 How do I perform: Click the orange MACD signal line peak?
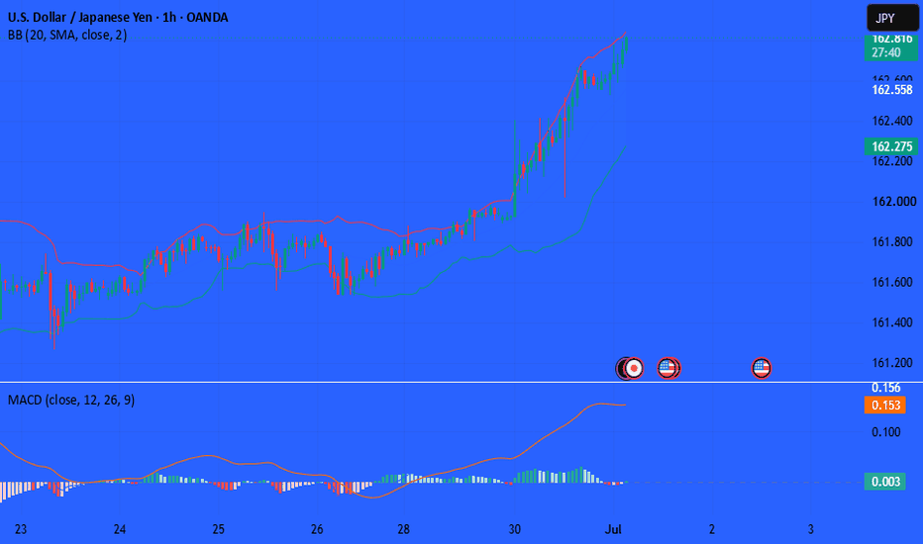point(601,404)
